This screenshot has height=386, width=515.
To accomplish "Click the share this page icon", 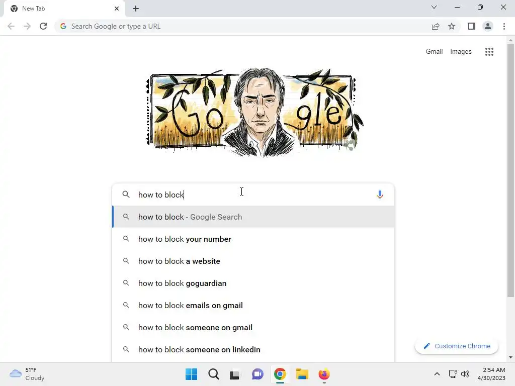I will (x=436, y=26).
